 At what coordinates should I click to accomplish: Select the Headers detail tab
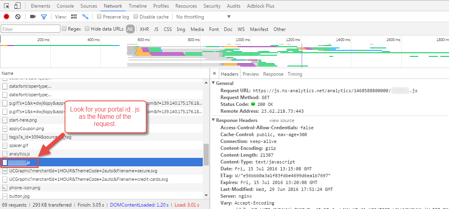(230, 74)
